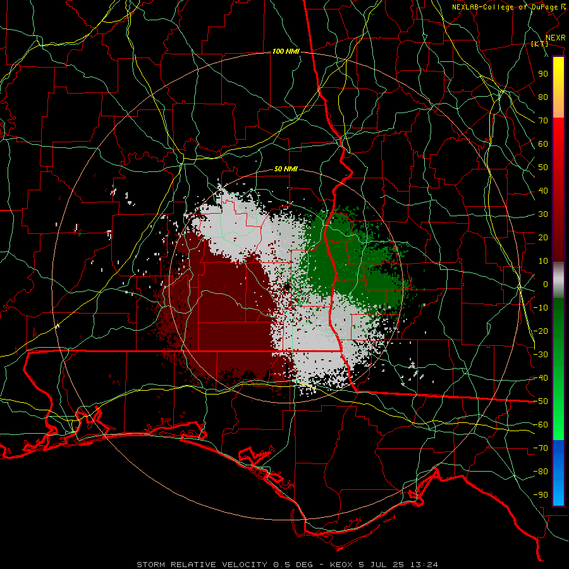
Task: Click the '100 NMI' range ring label
Action: click(286, 52)
